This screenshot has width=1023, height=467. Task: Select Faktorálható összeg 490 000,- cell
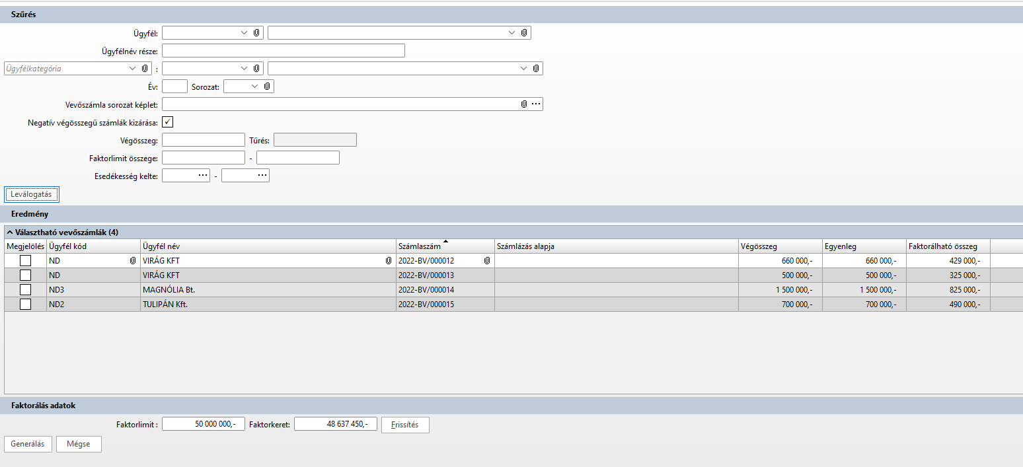click(948, 305)
